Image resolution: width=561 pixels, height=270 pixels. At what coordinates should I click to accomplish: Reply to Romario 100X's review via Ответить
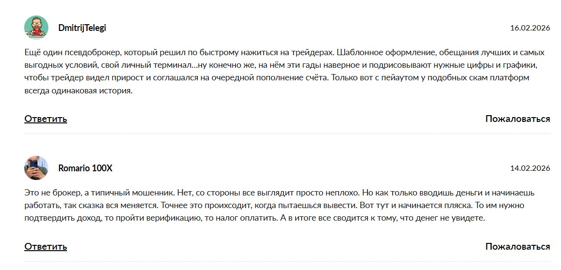[45, 247]
